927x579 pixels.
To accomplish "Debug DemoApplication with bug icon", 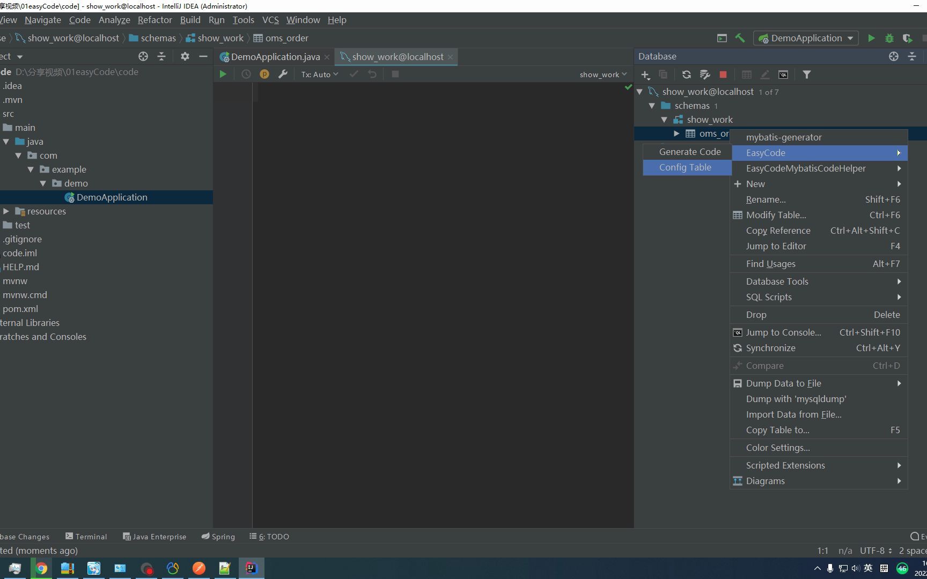I will [x=889, y=38].
